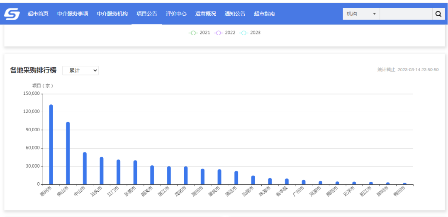Image resolution: width=448 pixels, height=217 pixels.
Task: Click the search magnifier button
Action: click(x=438, y=14)
